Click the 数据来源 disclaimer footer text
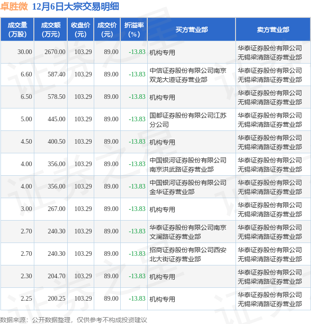 (x=74, y=320)
